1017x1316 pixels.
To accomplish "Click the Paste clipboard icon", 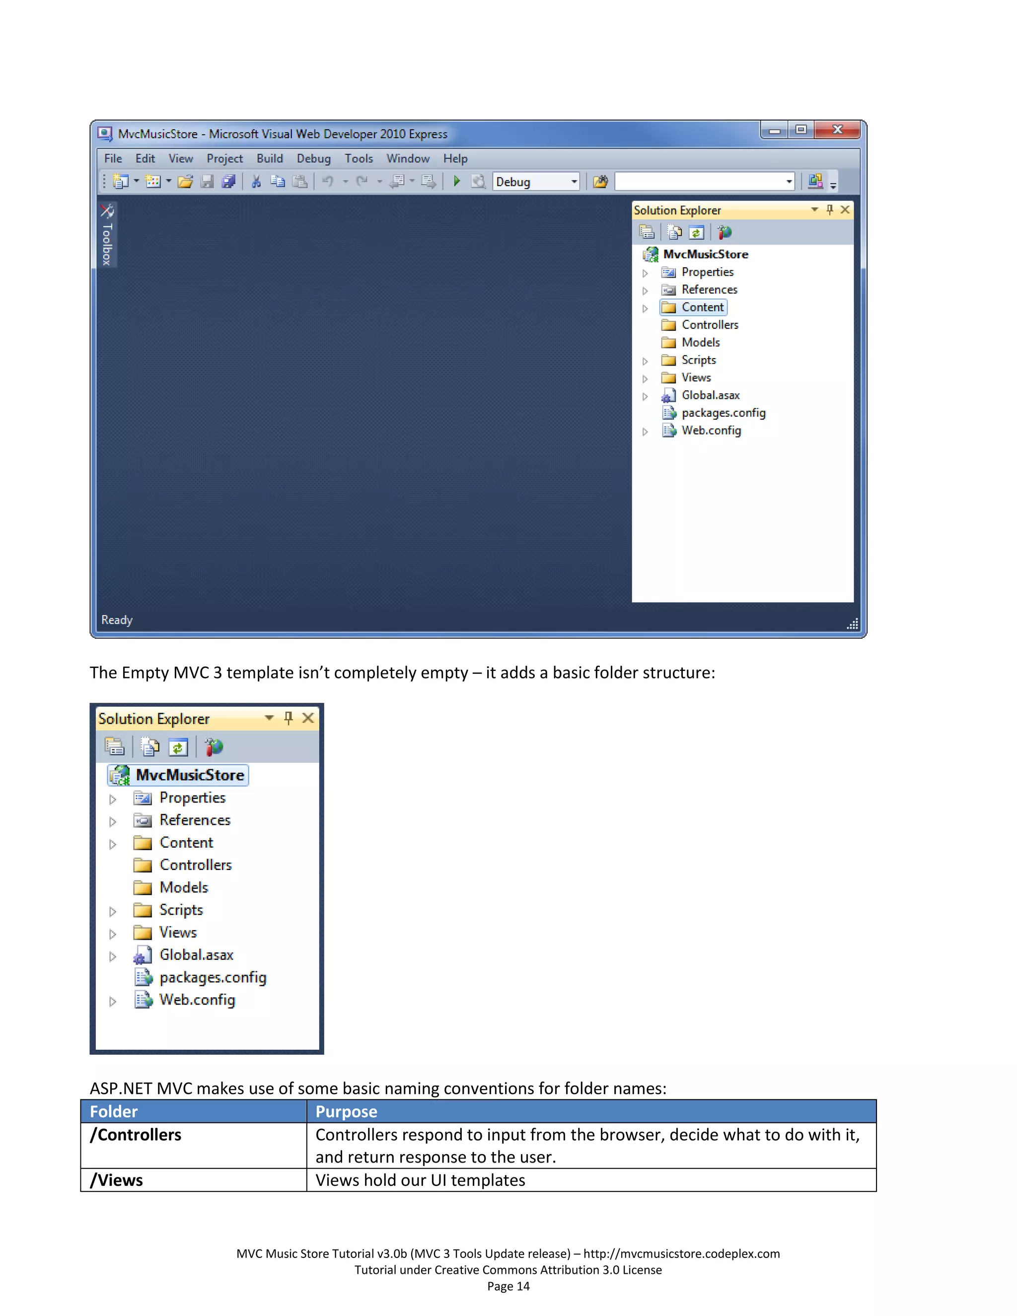I will [299, 181].
